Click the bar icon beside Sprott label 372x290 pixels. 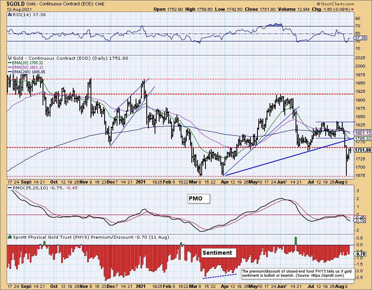point(10,237)
